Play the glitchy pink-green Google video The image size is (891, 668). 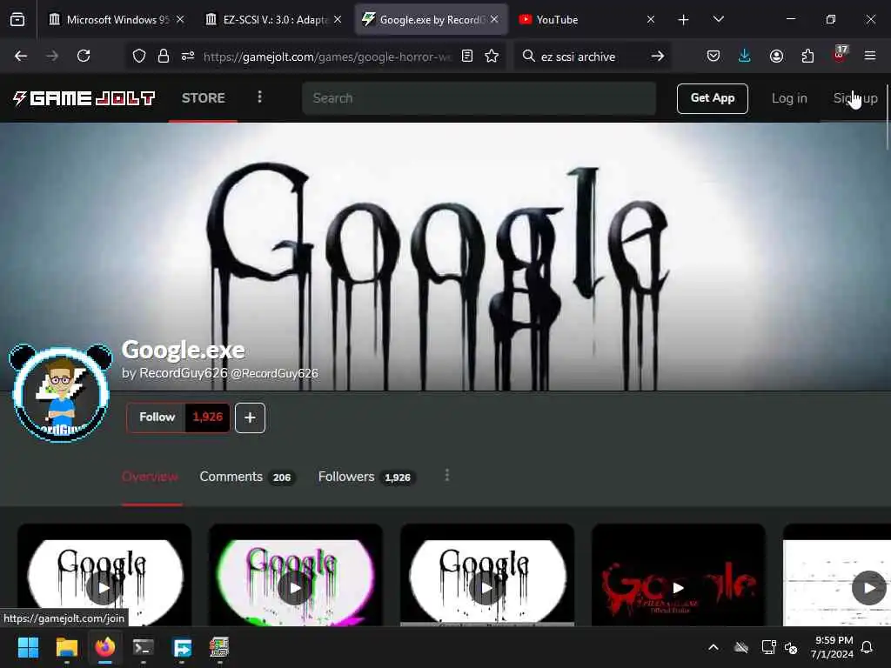pyautogui.click(x=296, y=587)
